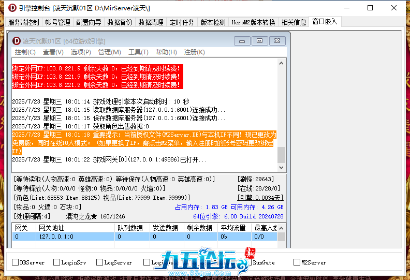Click the 0b average traffic cell
This screenshot has height=280, width=410.
(x=235, y=237)
